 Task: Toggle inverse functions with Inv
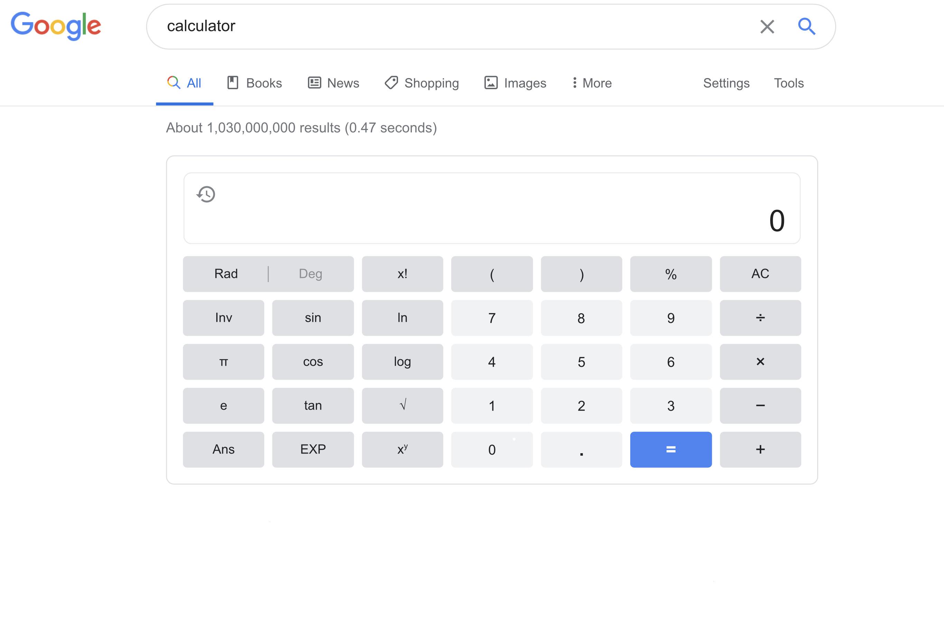coord(224,318)
